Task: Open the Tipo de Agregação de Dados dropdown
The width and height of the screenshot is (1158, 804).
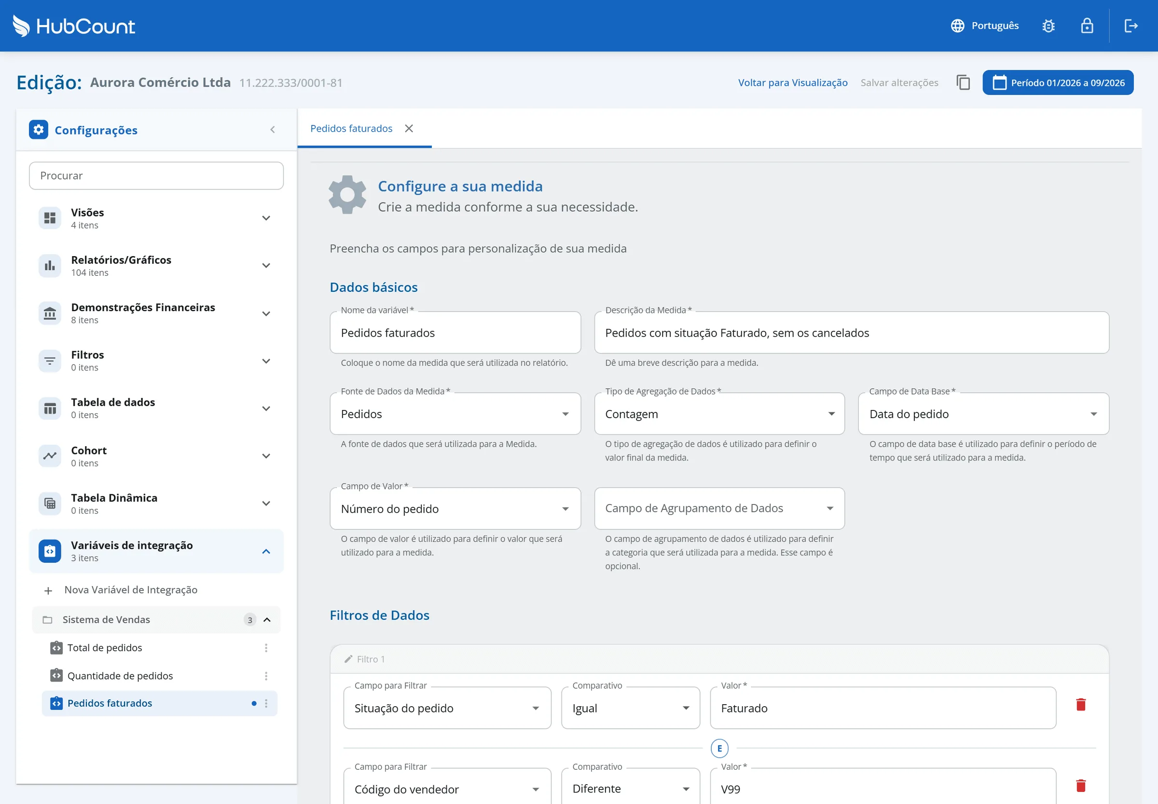Action: 719,414
